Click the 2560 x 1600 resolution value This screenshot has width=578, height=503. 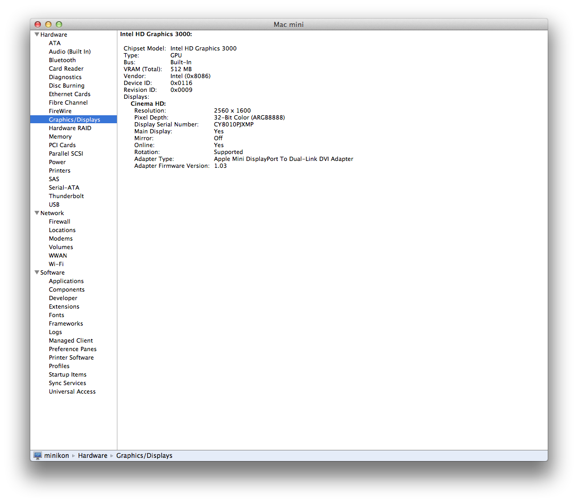(x=232, y=110)
